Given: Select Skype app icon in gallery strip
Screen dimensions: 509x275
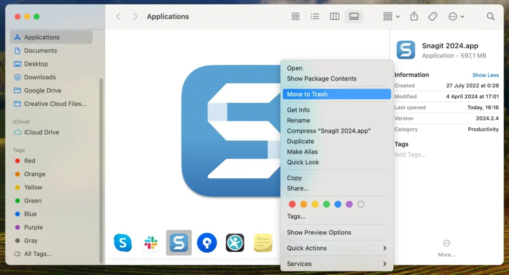Looking at the screenshot, I should [123, 243].
